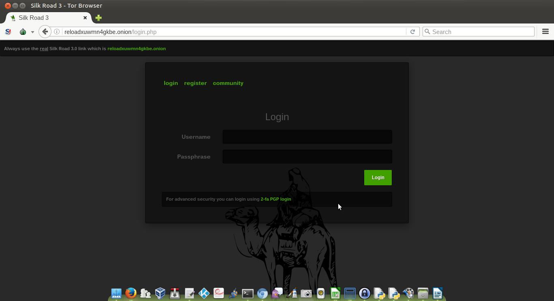This screenshot has width=554, height=301.
Task: Click the Login heading text
Action: tap(277, 117)
